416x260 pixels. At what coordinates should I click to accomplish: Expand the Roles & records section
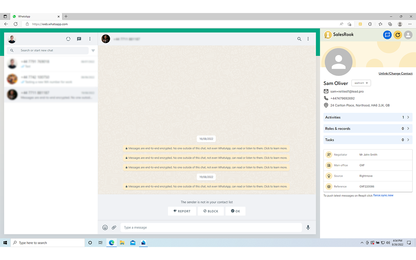tap(368, 129)
